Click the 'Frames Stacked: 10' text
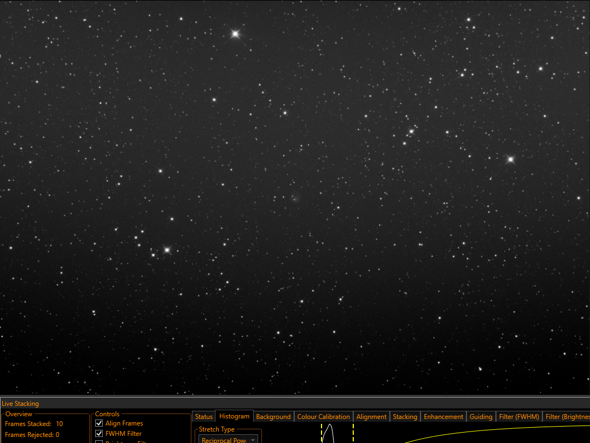 pos(34,424)
